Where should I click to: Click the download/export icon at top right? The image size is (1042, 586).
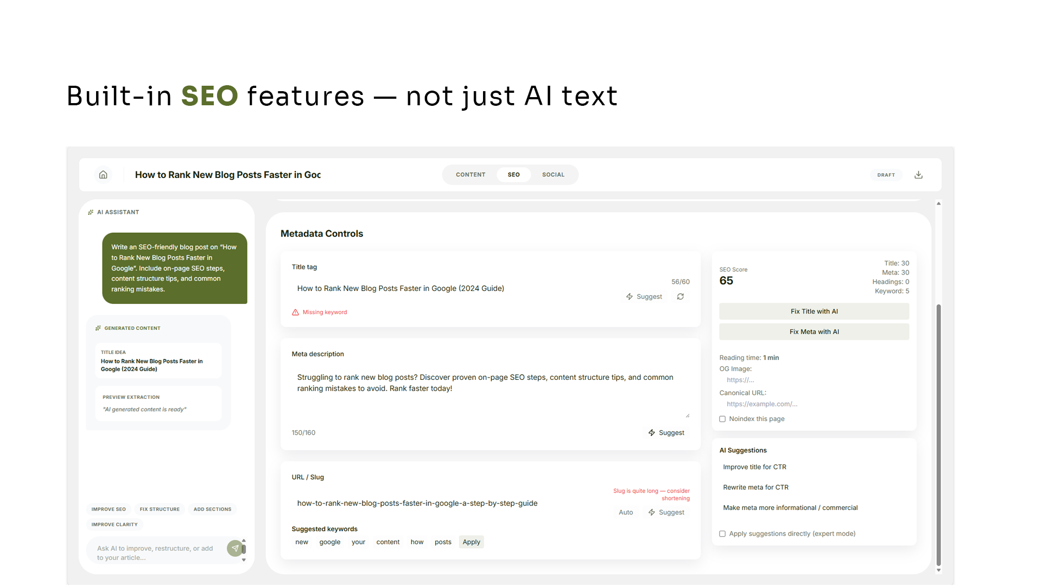pyautogui.click(x=918, y=175)
